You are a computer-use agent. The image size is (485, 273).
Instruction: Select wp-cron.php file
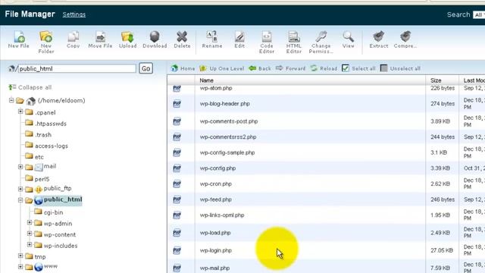(215, 184)
